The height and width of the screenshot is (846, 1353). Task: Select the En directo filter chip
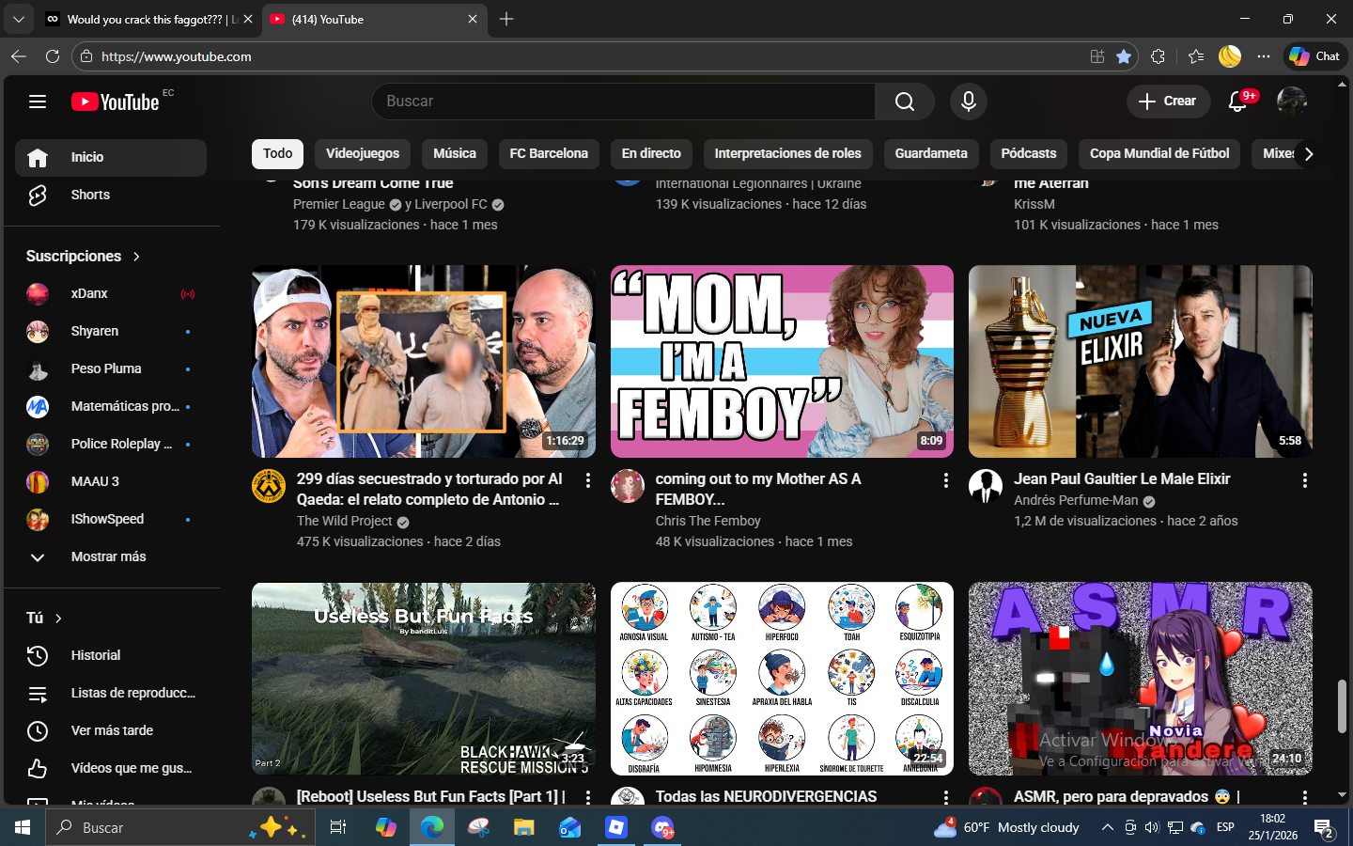pos(651,153)
